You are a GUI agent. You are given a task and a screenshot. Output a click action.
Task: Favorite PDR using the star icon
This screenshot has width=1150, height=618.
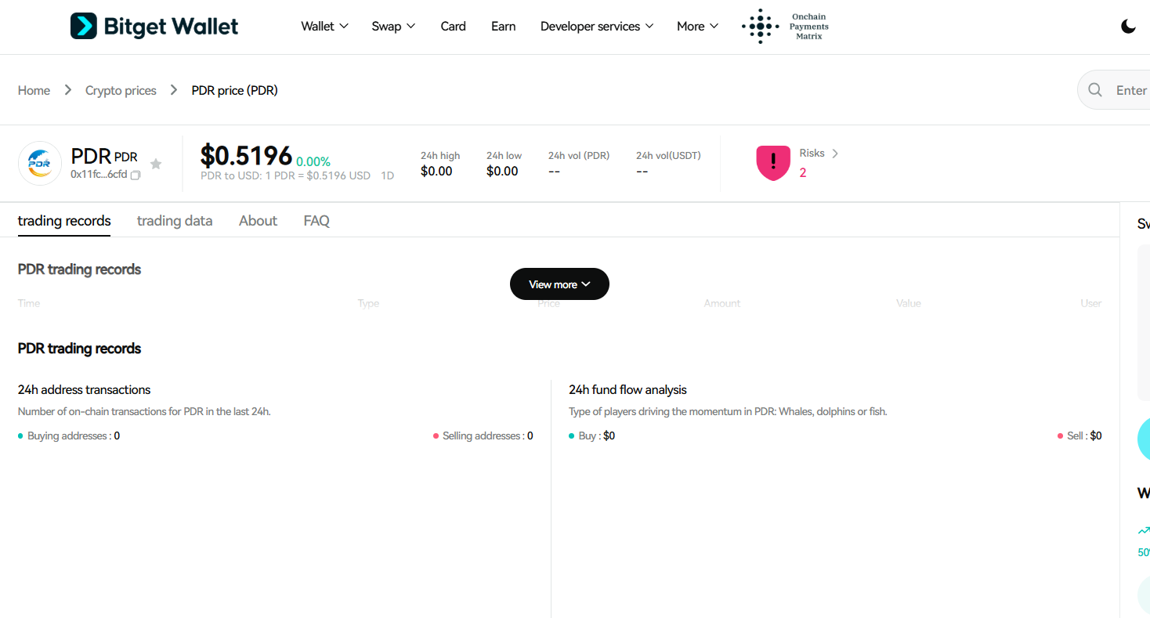pyautogui.click(x=156, y=163)
